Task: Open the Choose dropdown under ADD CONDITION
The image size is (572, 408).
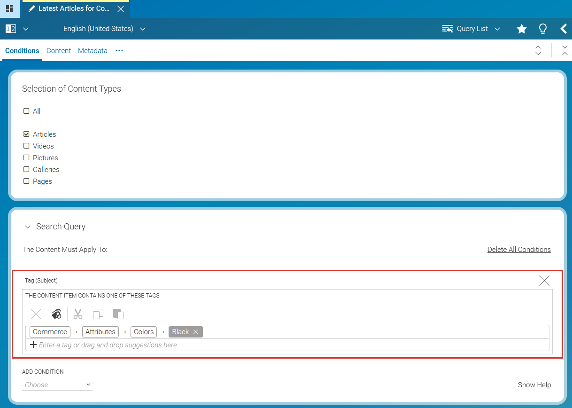Action: [57, 384]
